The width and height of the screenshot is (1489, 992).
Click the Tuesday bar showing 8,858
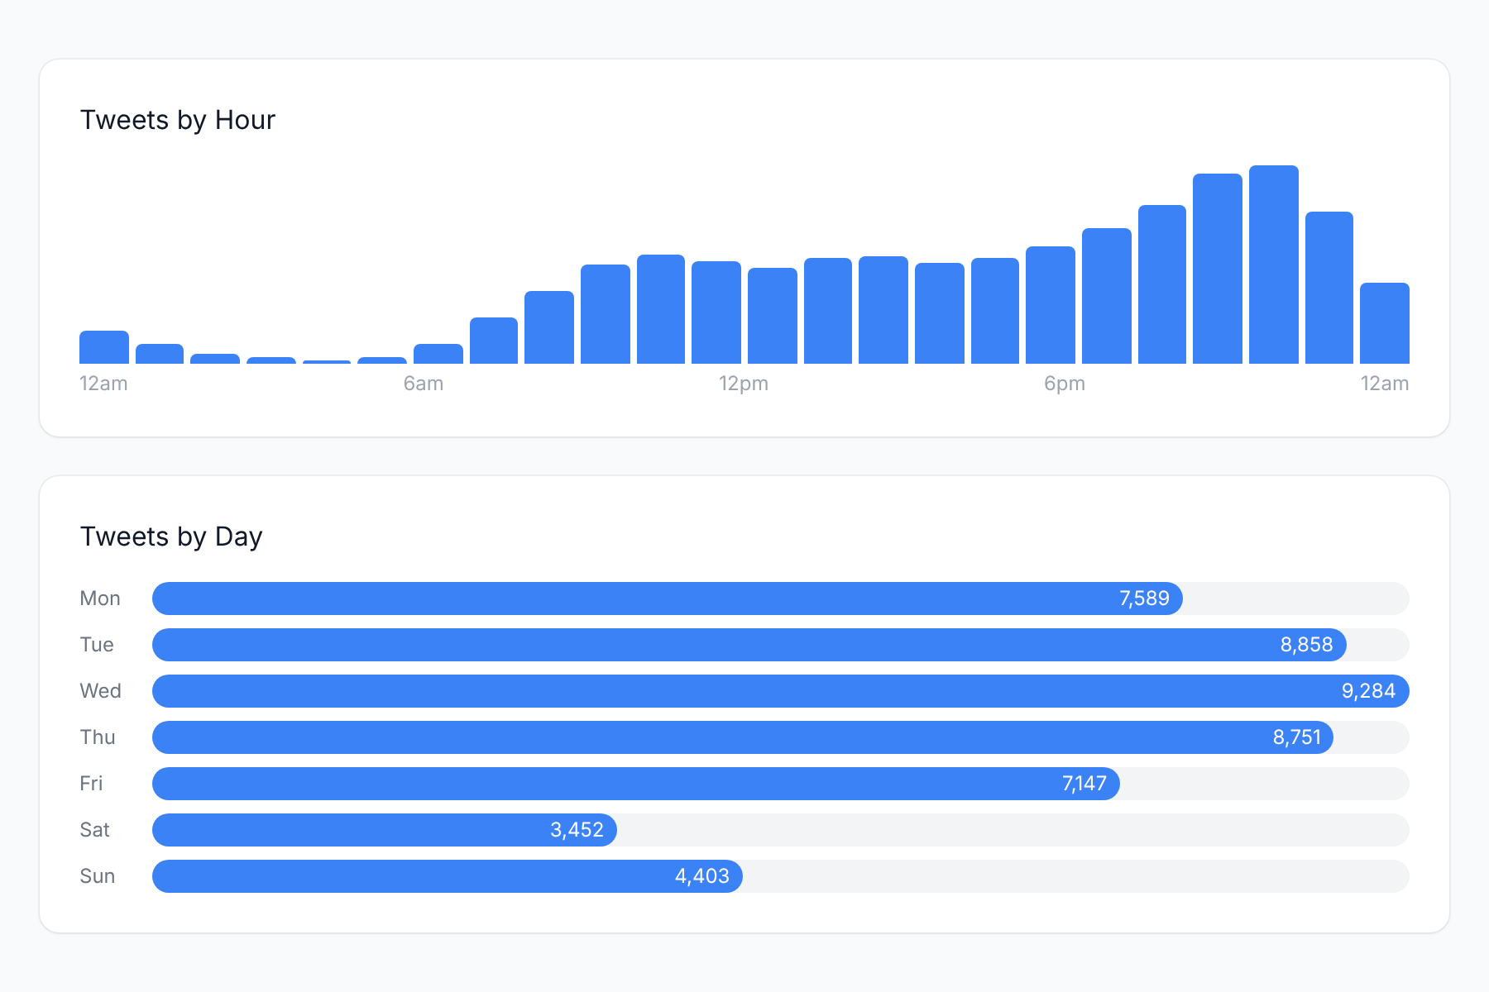click(749, 645)
